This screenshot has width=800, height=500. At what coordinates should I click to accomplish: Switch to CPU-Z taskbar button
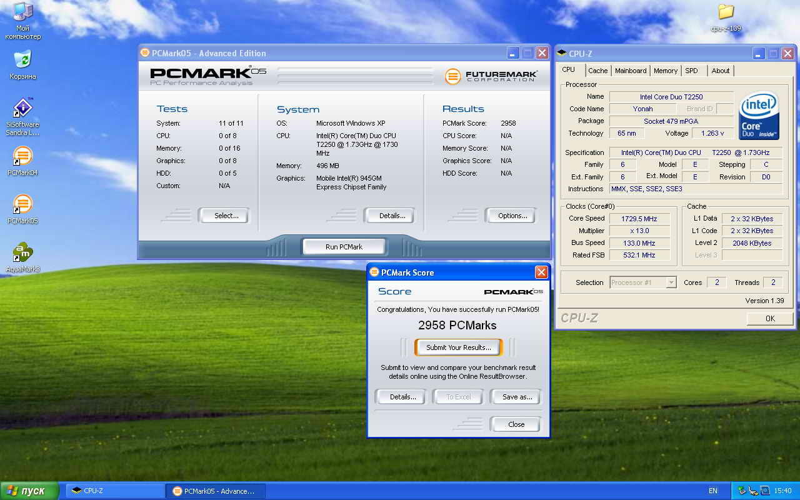point(115,491)
